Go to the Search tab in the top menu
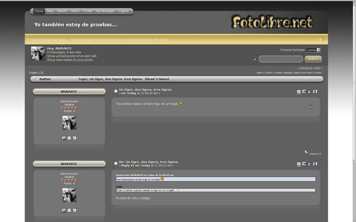 62,11
